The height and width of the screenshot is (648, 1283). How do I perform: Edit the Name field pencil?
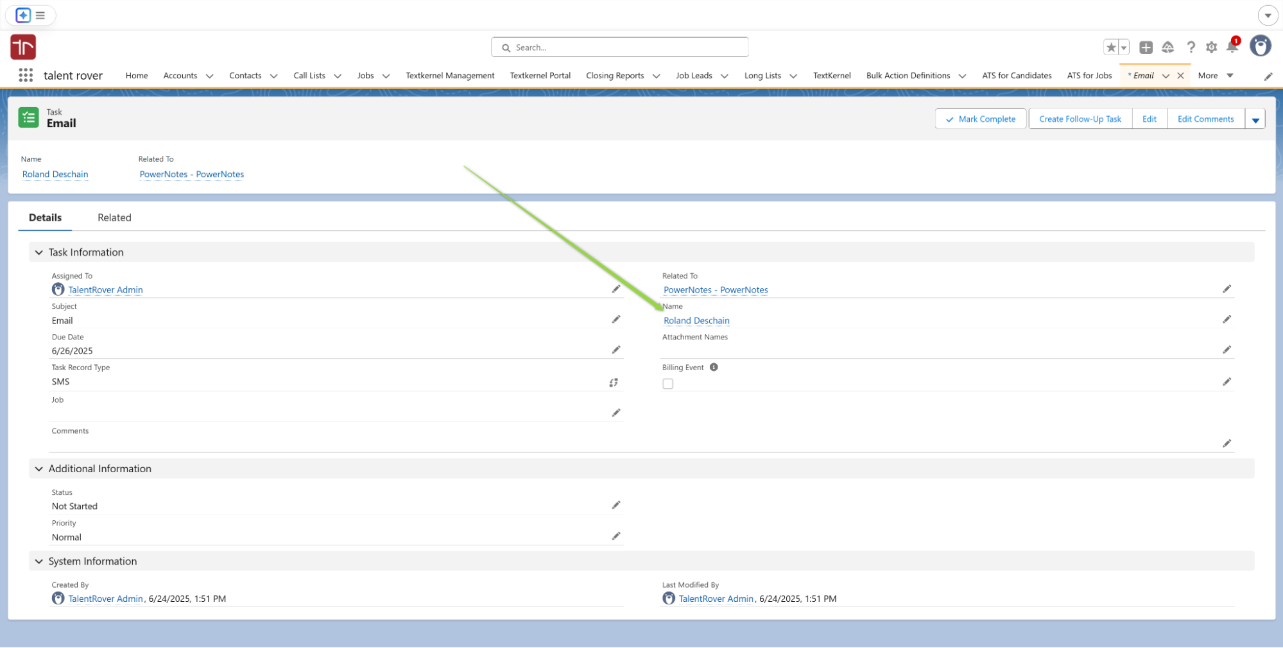(1227, 320)
